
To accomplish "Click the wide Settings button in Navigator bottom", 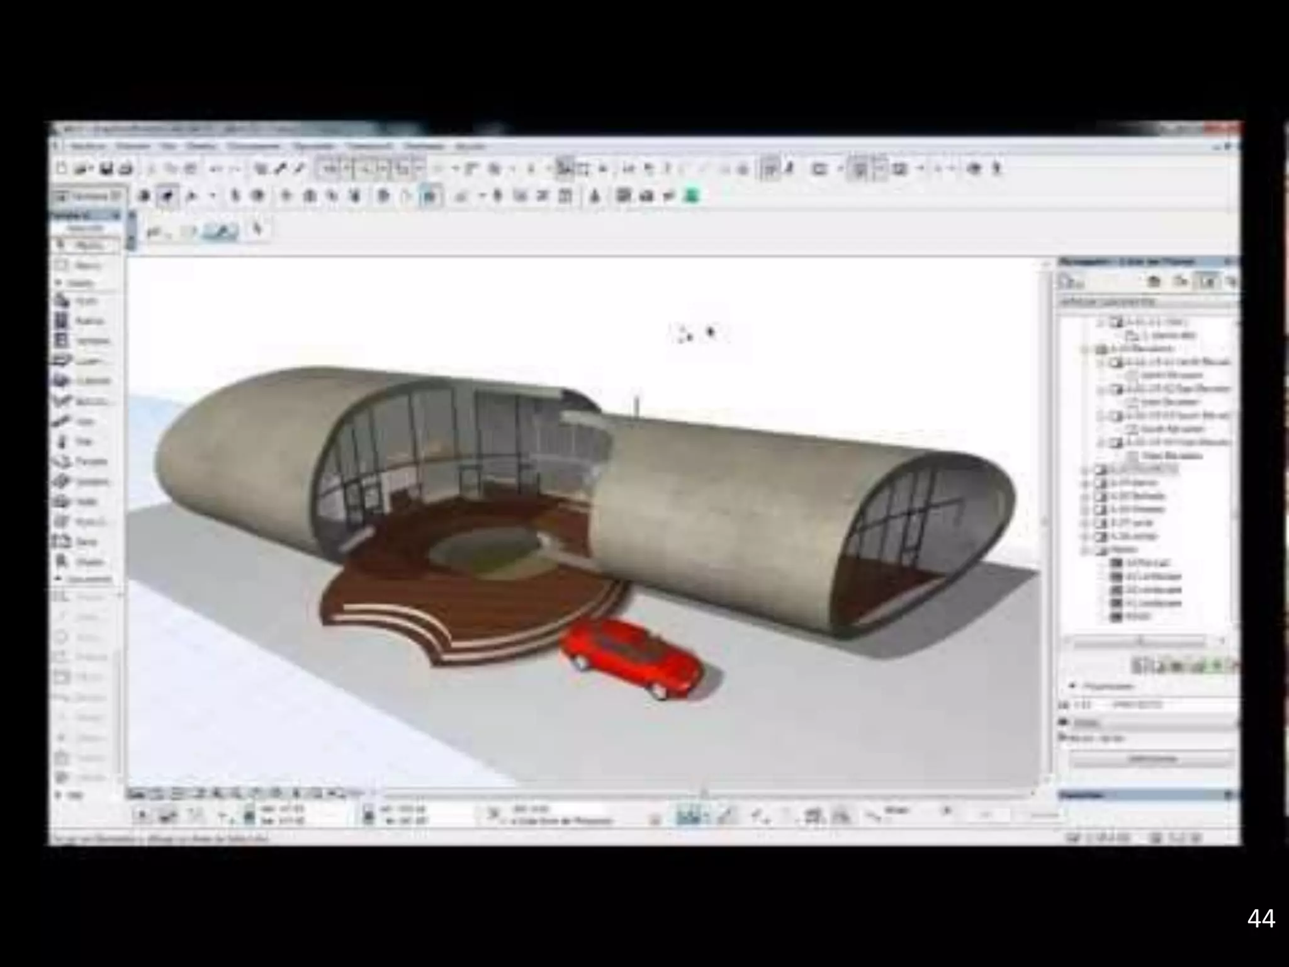I will click(1152, 760).
